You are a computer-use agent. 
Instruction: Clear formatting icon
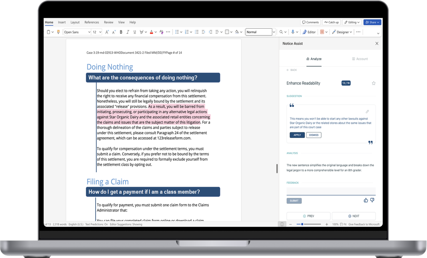[161, 32]
